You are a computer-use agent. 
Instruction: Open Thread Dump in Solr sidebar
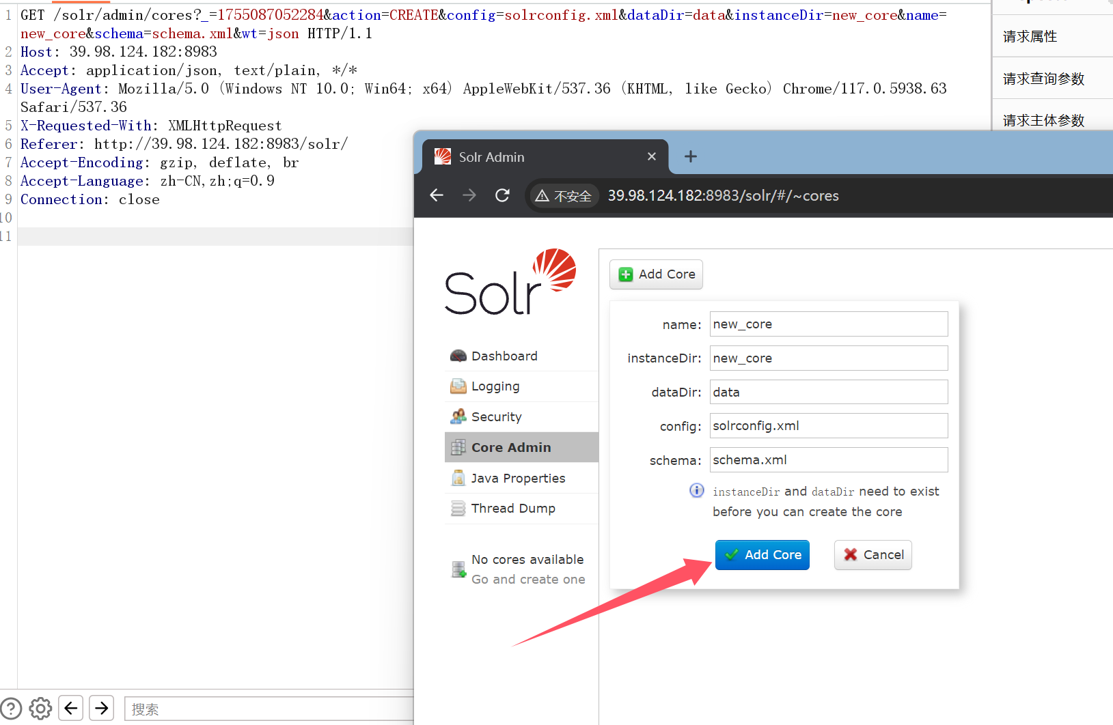tap(521, 509)
